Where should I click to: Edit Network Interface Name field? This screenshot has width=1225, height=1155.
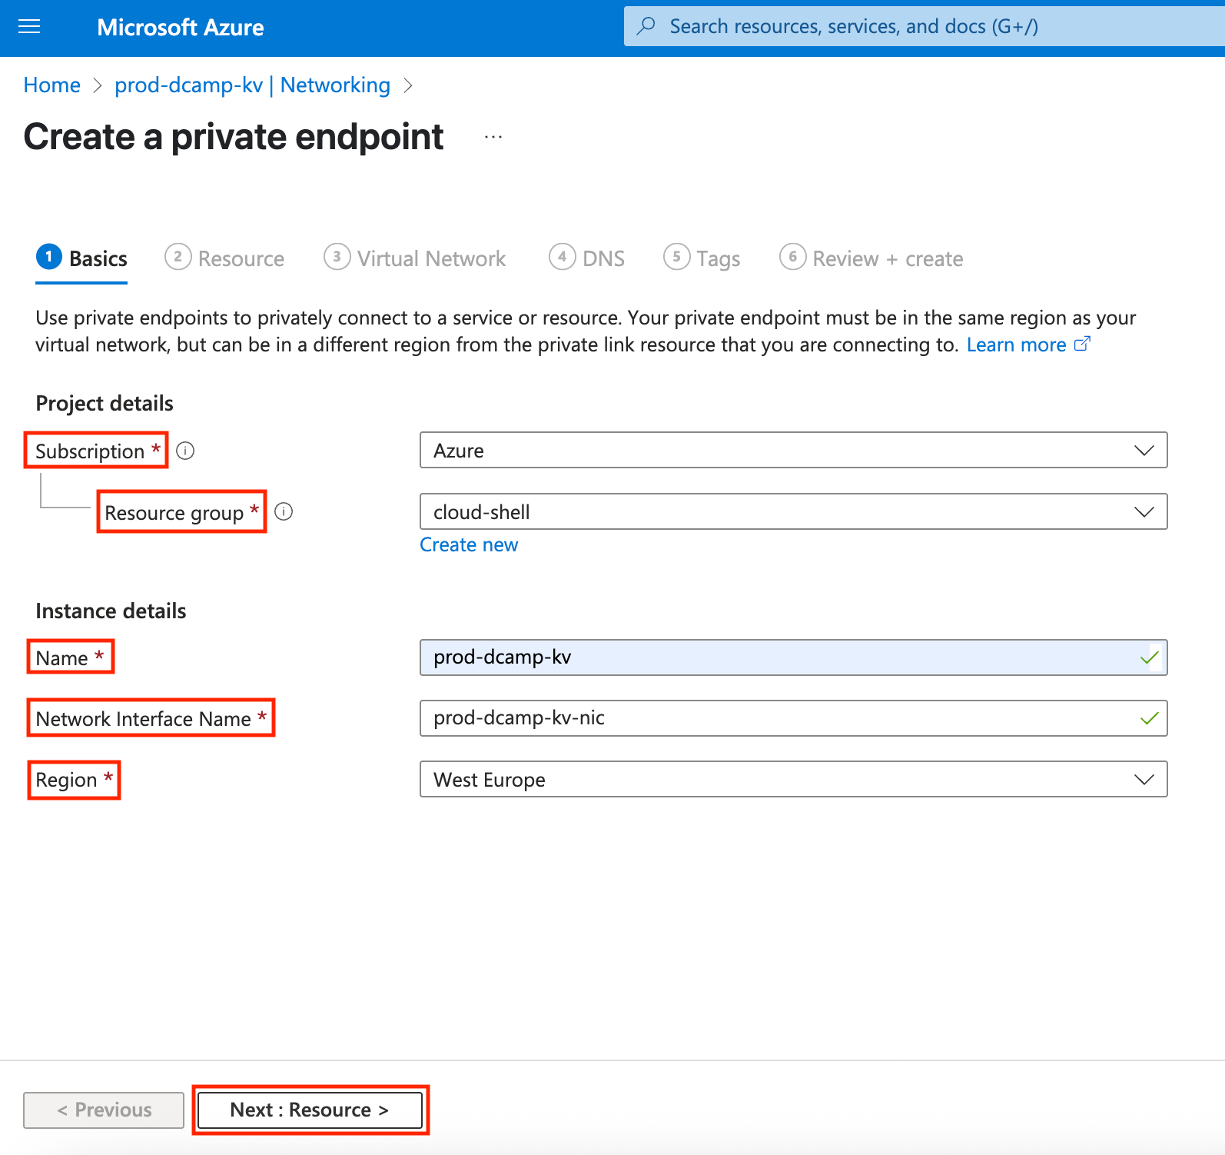tap(794, 718)
